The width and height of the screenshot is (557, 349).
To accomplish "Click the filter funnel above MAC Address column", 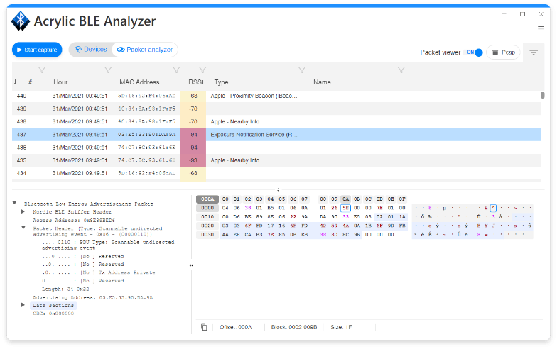I will (x=176, y=70).
